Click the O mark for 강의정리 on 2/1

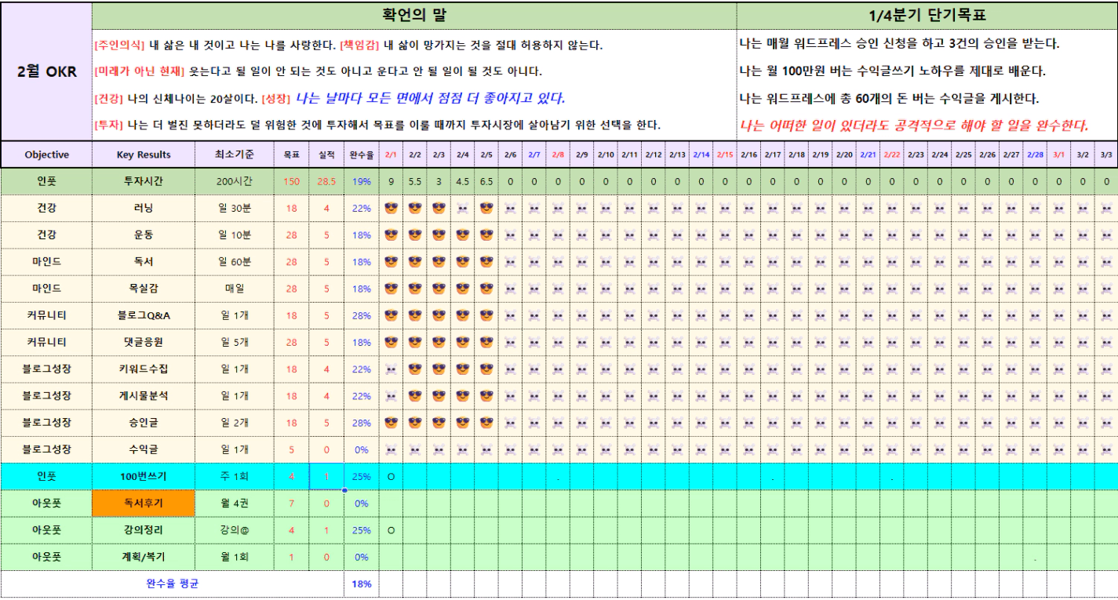[391, 529]
